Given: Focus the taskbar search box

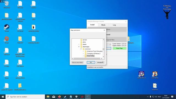Looking at the screenshot, I should [25, 97].
